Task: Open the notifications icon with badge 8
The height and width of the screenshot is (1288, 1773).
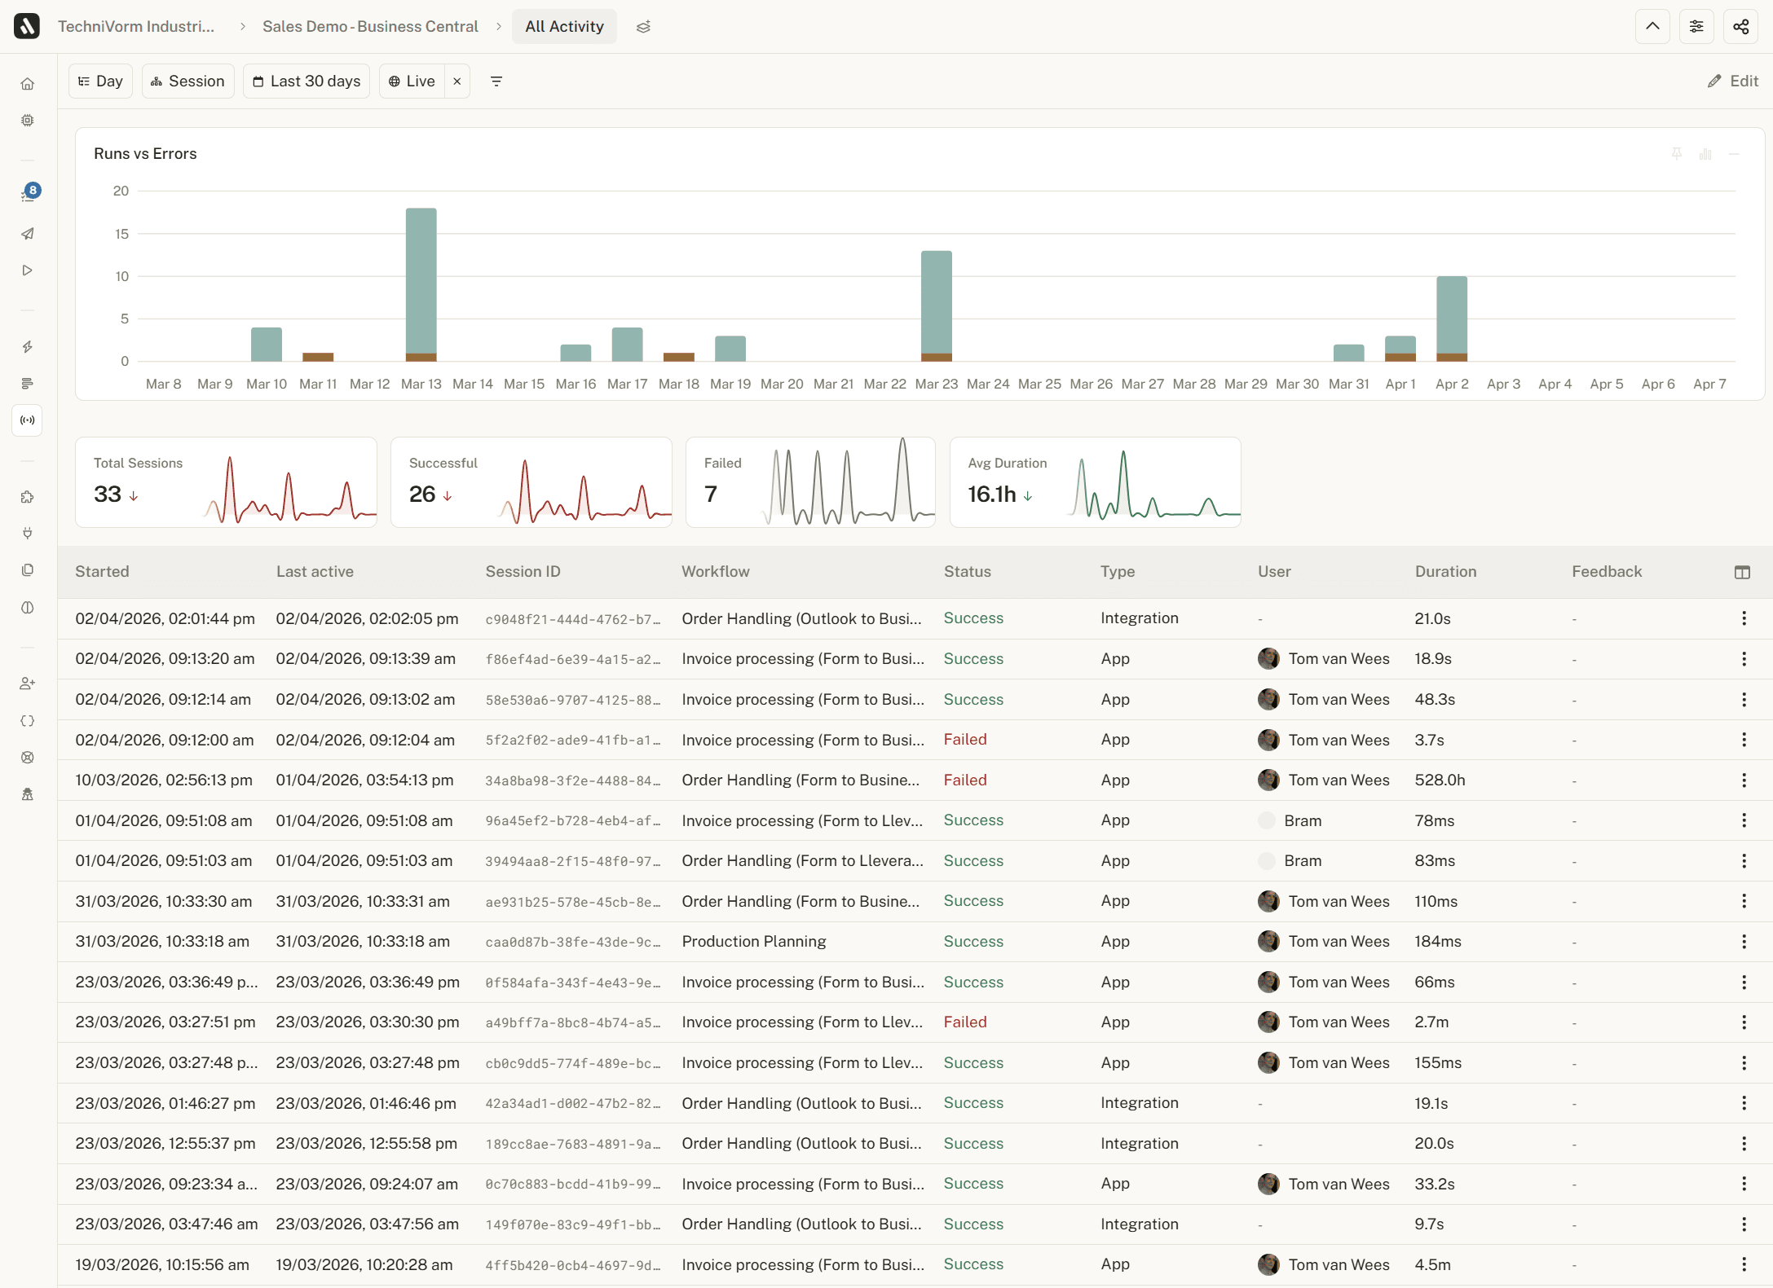Action: click(28, 195)
